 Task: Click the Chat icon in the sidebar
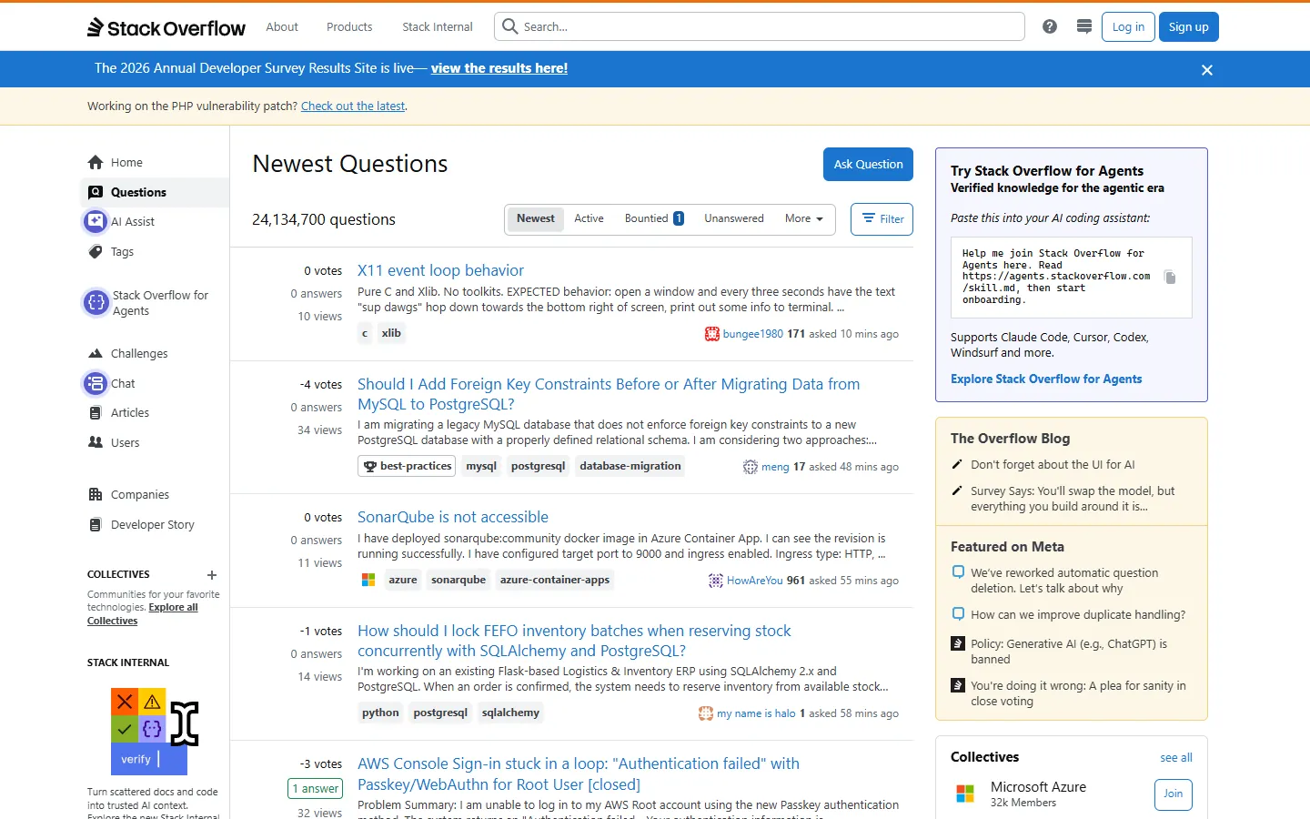point(96,383)
